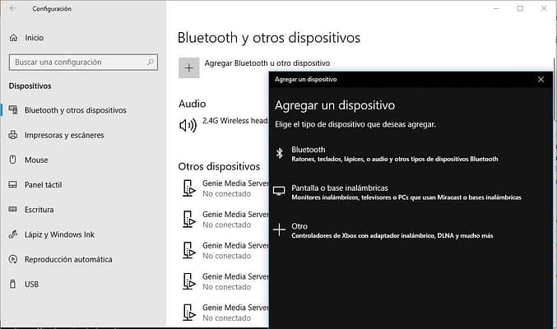Open the Panel táctil icon

tap(13, 184)
